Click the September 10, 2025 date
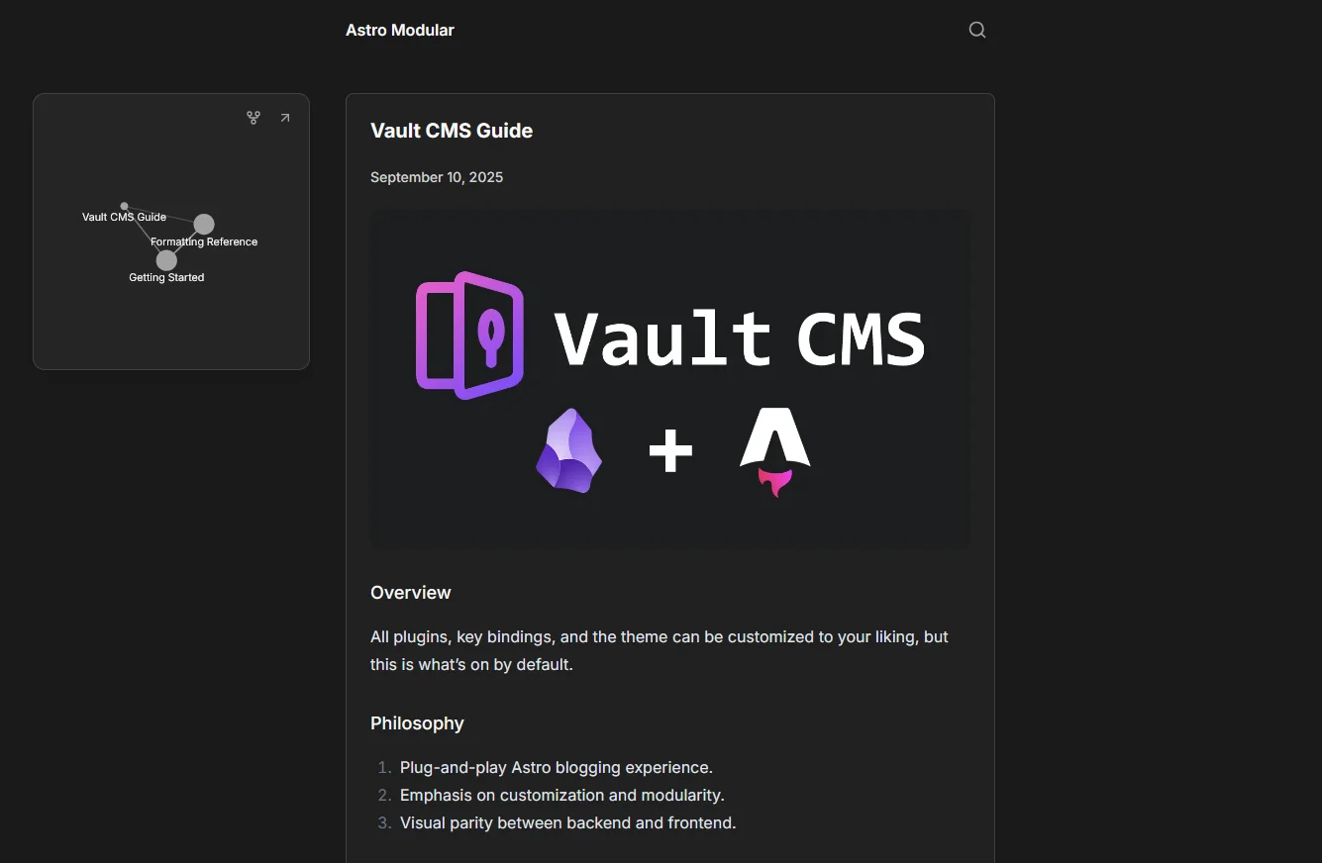Viewport: 1322px width, 863px height. pyautogui.click(x=437, y=177)
